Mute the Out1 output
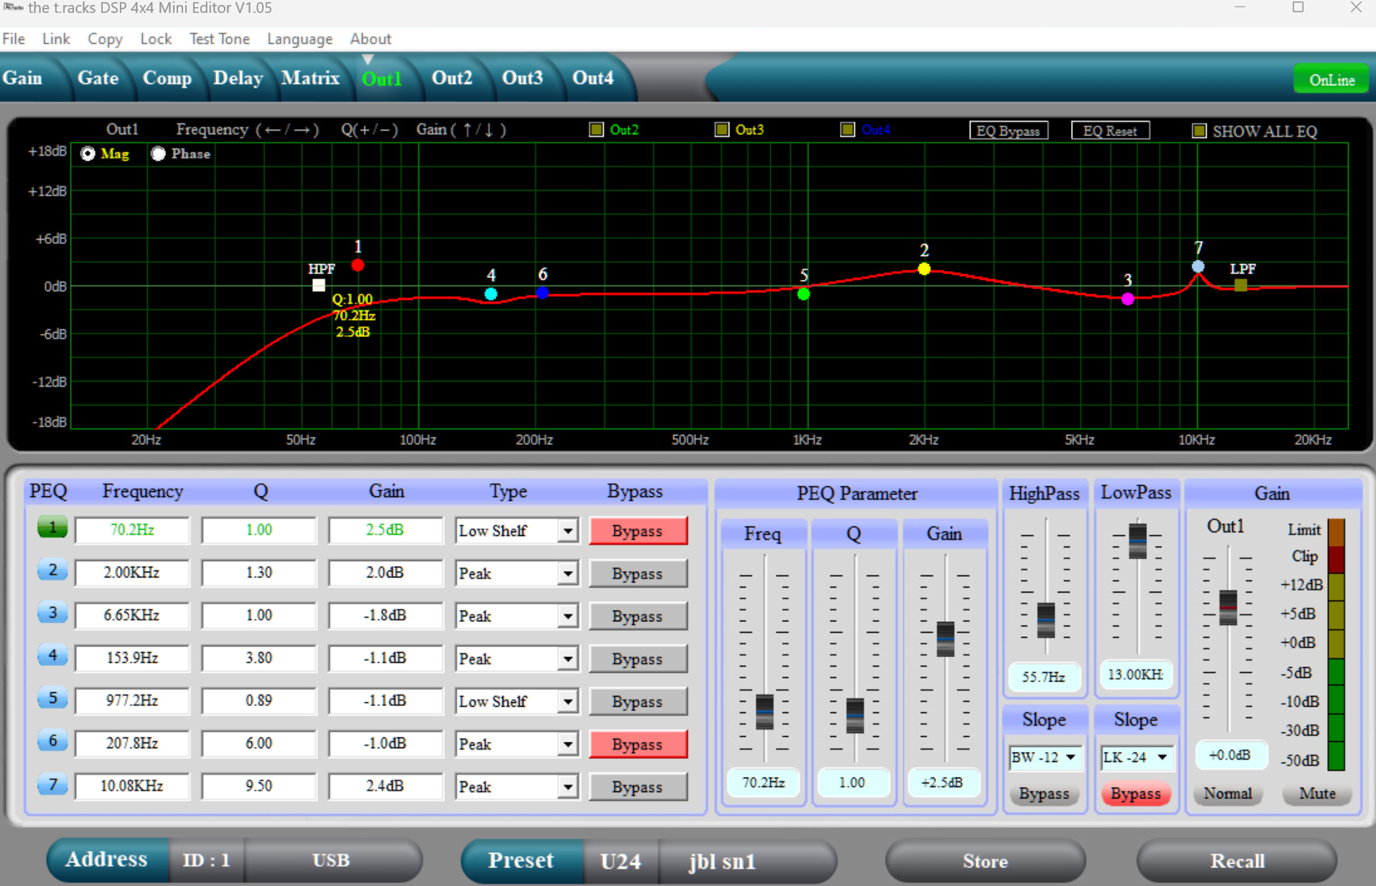The image size is (1376, 886). point(1317,793)
